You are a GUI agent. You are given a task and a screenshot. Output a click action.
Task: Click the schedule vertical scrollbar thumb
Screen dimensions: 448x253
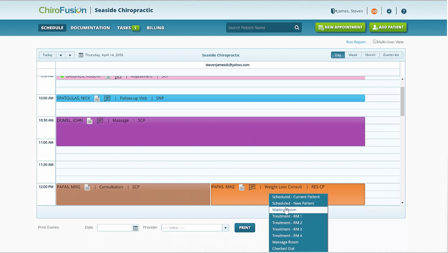click(402, 101)
